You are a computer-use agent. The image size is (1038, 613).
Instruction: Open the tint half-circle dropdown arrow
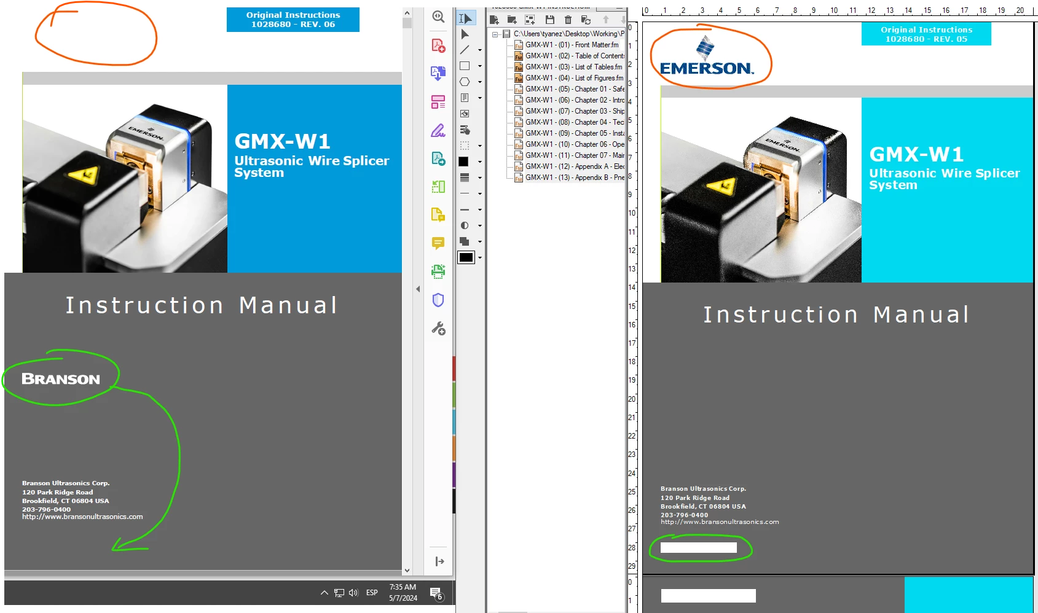480,226
